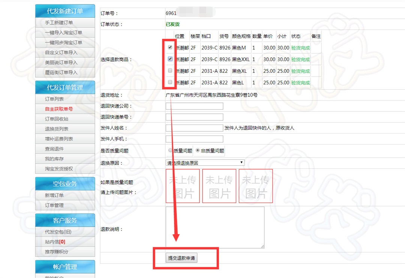This screenshot has height=278, width=405.
Task: Click inside the 退款说明 text area
Action: coord(215,227)
